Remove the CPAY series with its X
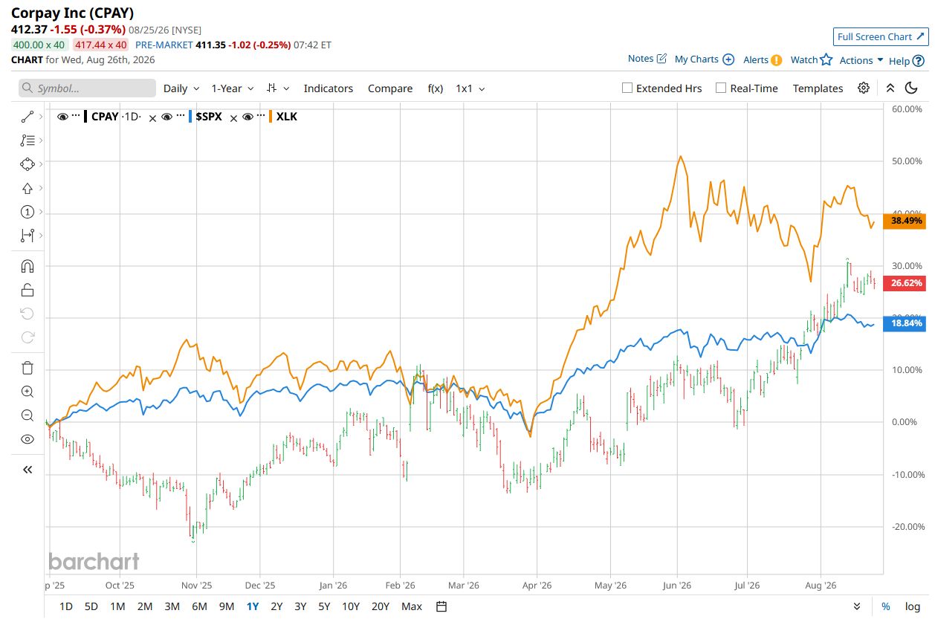The image size is (935, 619). pos(152,117)
